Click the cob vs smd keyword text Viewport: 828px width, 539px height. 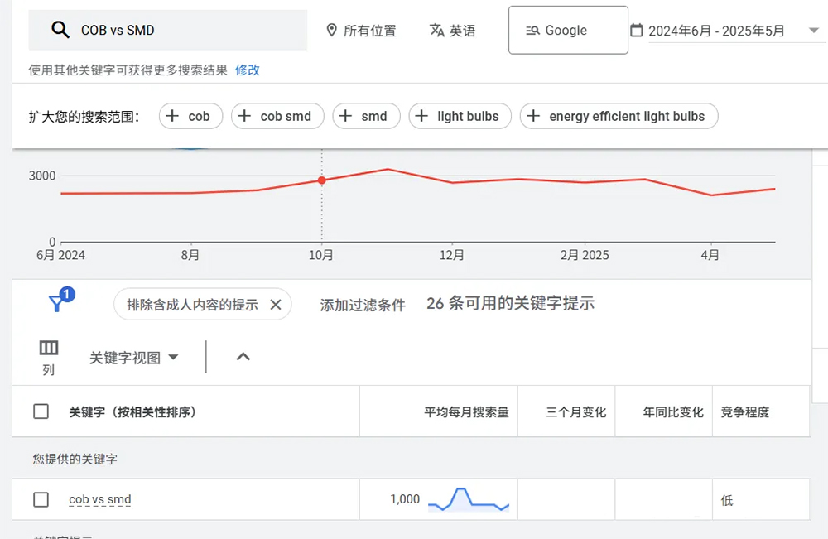[x=100, y=499]
